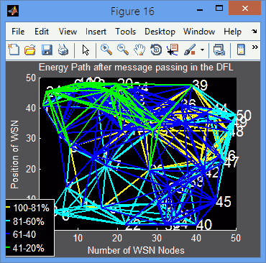Click node label 40 in the plot
Screen dimensions: 266x263
point(205,225)
